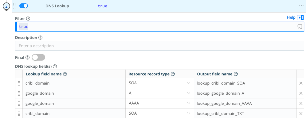306x118 pixels.
Task: Remove the lookup_cribl_domain_TXT row
Action: [301, 113]
